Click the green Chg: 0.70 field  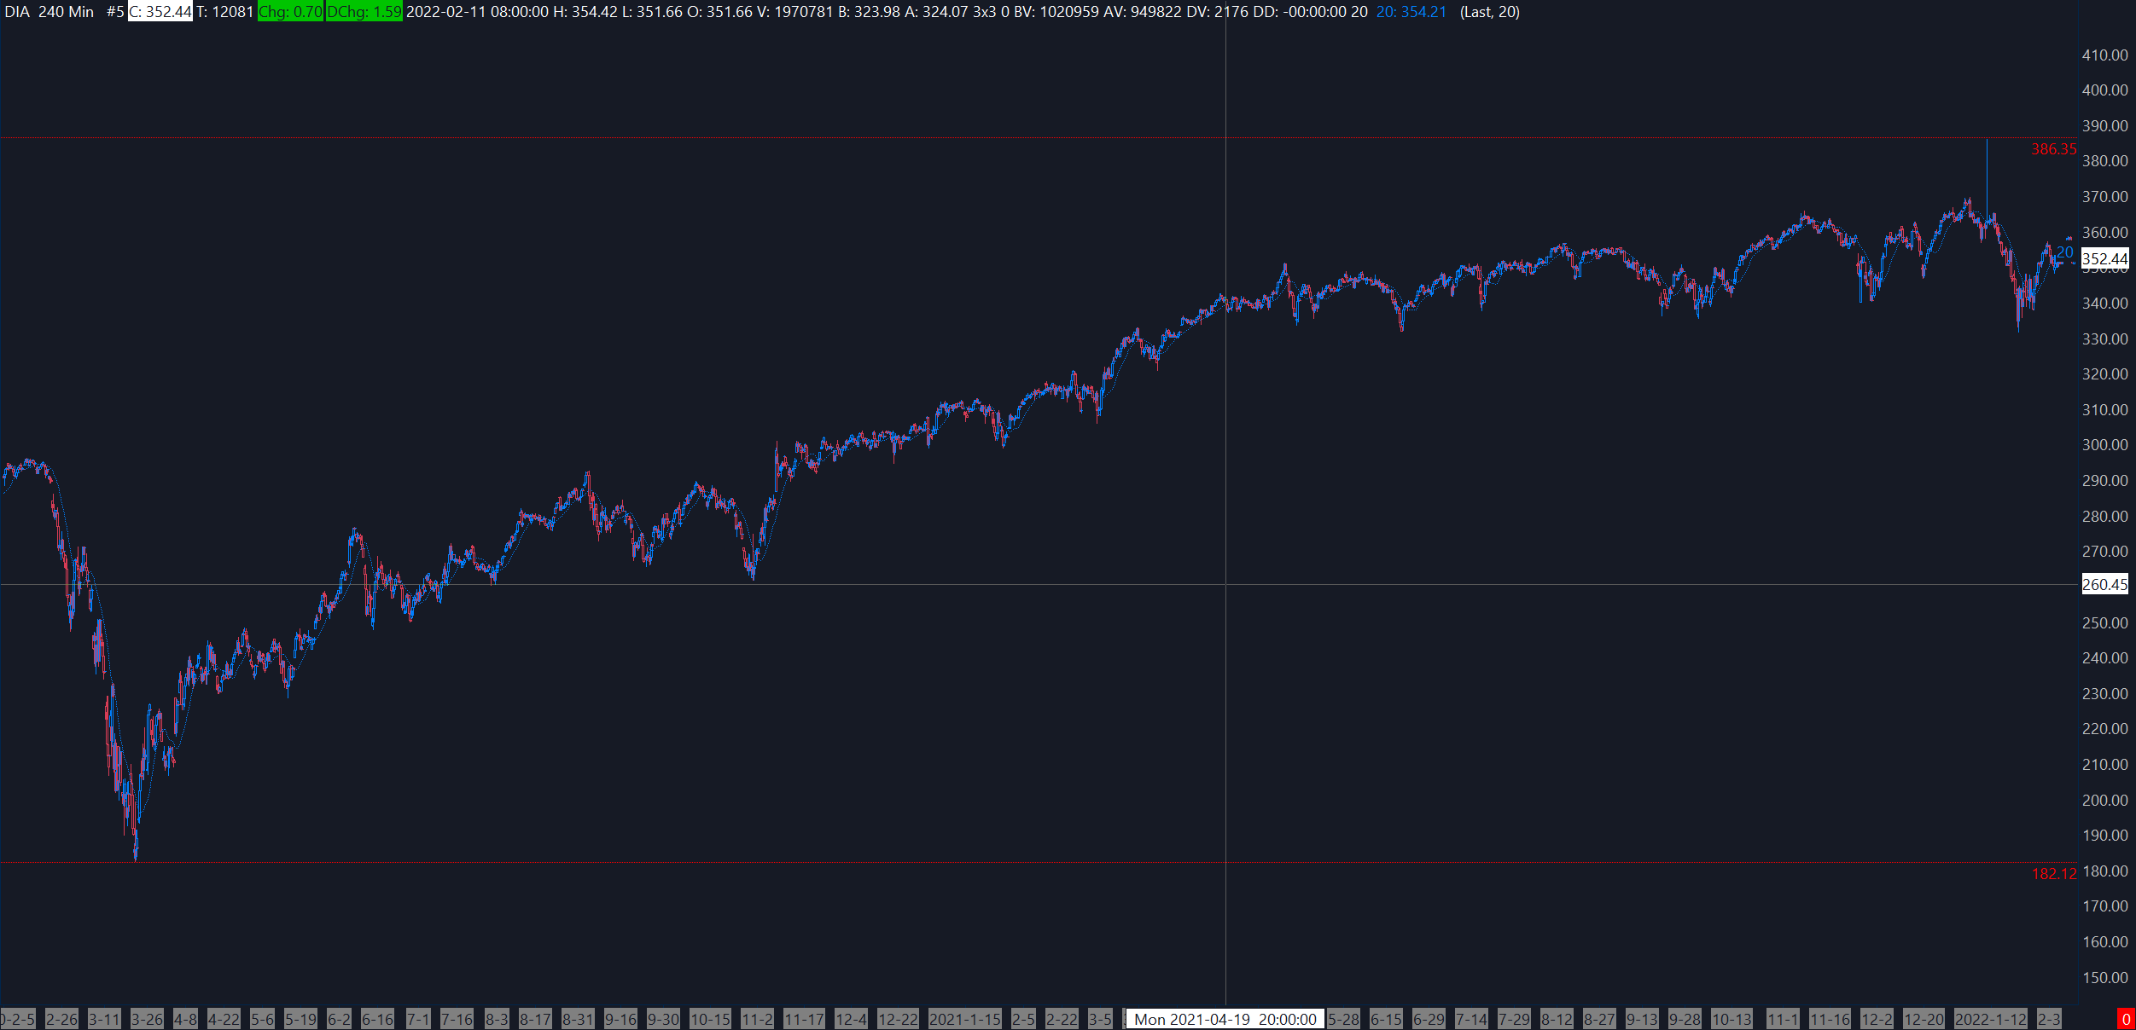point(290,12)
